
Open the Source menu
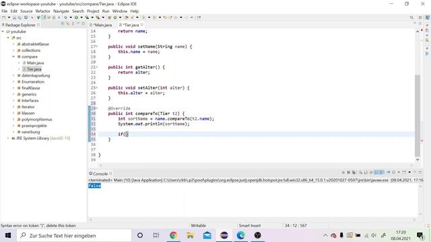pyautogui.click(x=26, y=11)
